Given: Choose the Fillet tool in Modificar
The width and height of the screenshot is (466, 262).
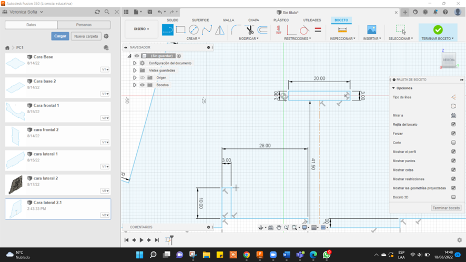Looking at the screenshot, I should [x=236, y=30].
